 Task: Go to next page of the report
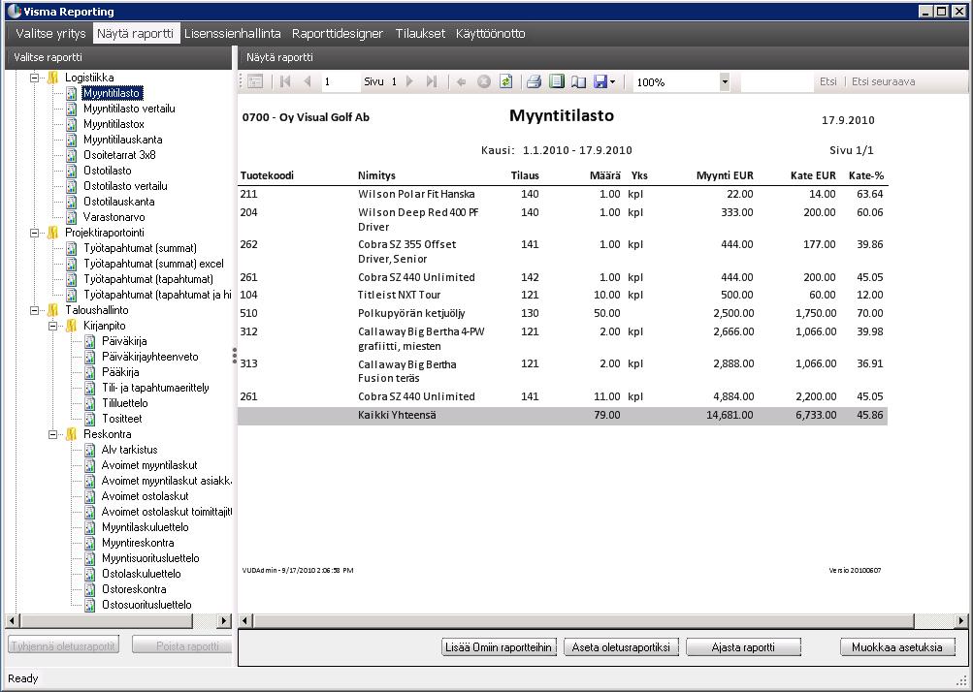click(409, 81)
